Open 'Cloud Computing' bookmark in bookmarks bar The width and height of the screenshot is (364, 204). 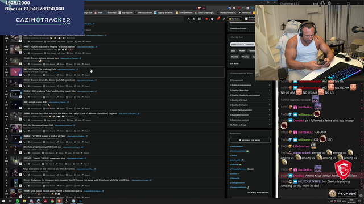(x=205, y=12)
